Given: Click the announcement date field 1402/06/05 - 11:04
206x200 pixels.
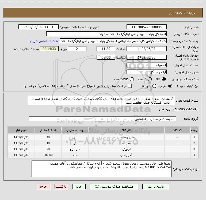Looking at the screenshot, I should [38, 27].
